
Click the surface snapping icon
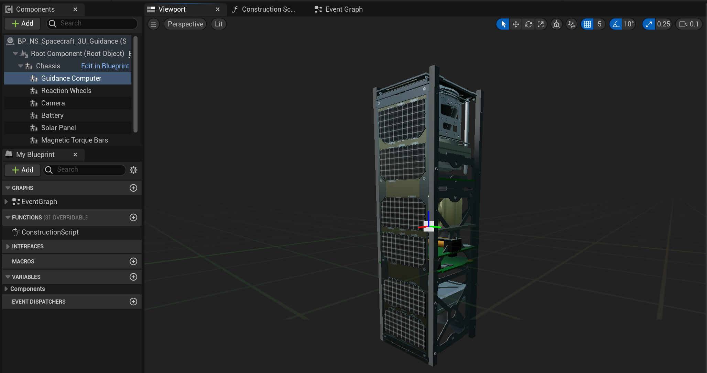coord(572,24)
